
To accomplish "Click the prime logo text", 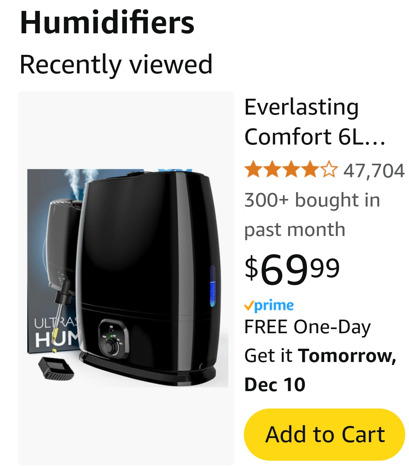I will coord(274,306).
